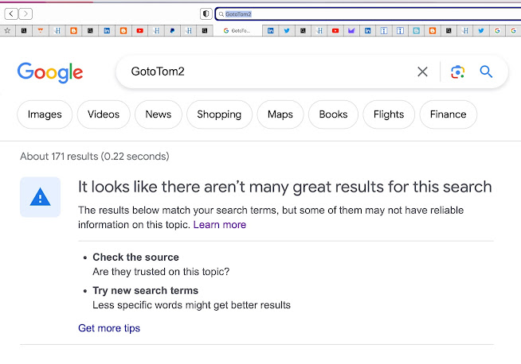
Task: Search by image with the Lens camera icon
Action: 457,72
